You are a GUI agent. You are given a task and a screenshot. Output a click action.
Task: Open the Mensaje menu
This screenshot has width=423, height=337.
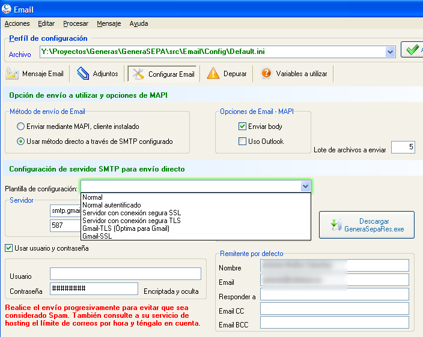pos(109,24)
